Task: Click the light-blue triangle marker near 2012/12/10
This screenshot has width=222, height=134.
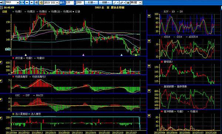Action: [x=121, y=55]
